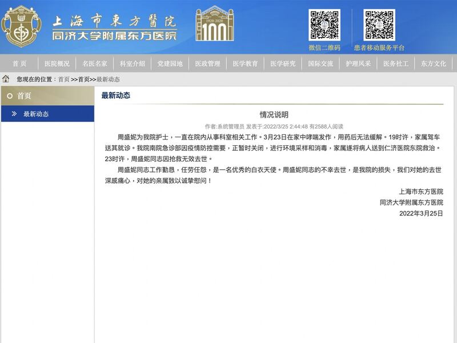Click the WeChat QR code image
This screenshot has width=457, height=343.
(x=324, y=24)
